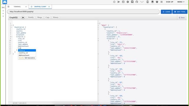Close the GraphQL Client tab

(49, 7)
